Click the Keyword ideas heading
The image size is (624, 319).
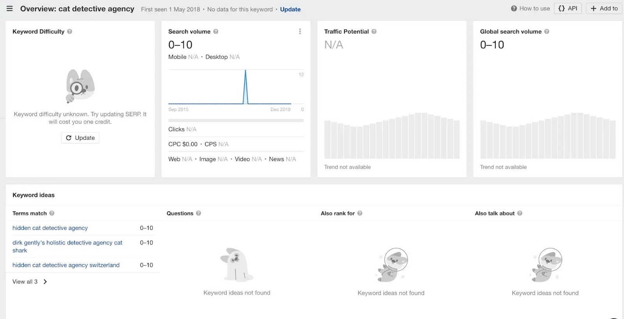pyautogui.click(x=34, y=195)
